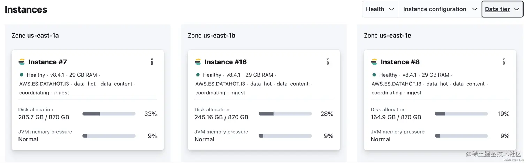Image resolution: width=527 pixels, height=163 pixels.
Task: Click the Healthy status dot on Instance #8
Action: coord(374,75)
